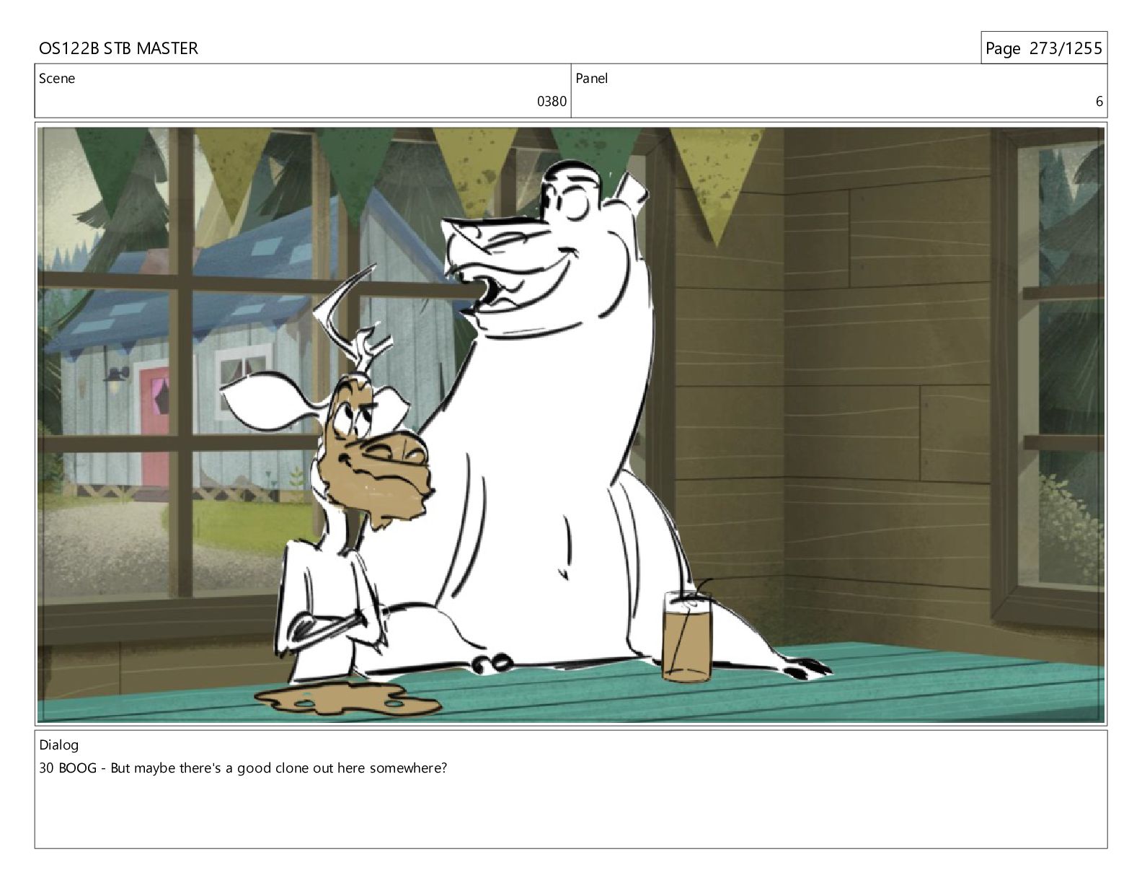Click the panel number '6'
This screenshot has width=1142, height=883.
(1099, 102)
